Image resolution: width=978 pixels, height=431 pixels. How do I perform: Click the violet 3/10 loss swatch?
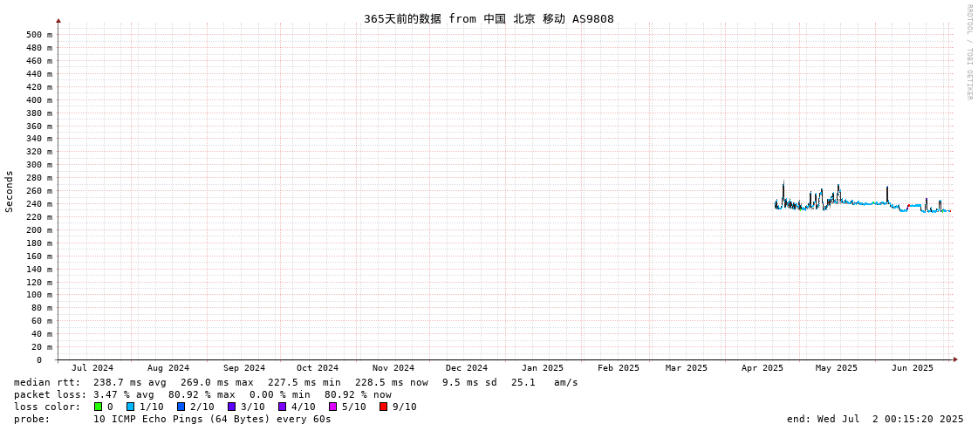click(x=231, y=407)
